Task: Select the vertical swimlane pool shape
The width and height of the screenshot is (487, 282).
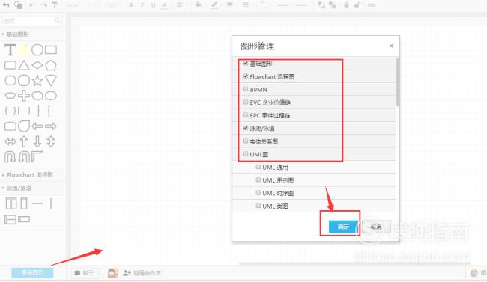Action: 11,203
